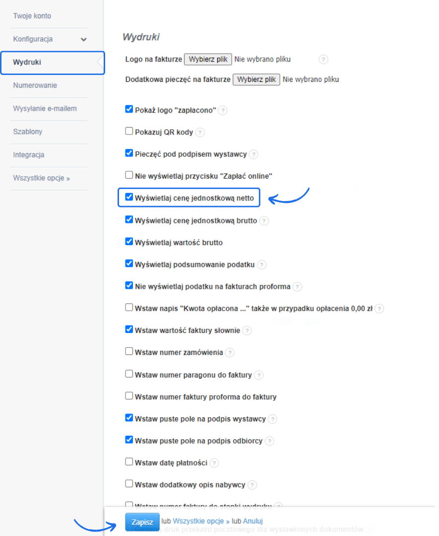
Task: Open the Szablony sidebar item
Action: 28,132
